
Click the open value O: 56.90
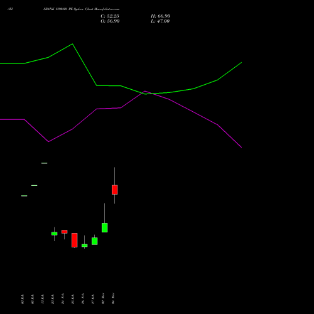pyautogui.click(x=110, y=21)
